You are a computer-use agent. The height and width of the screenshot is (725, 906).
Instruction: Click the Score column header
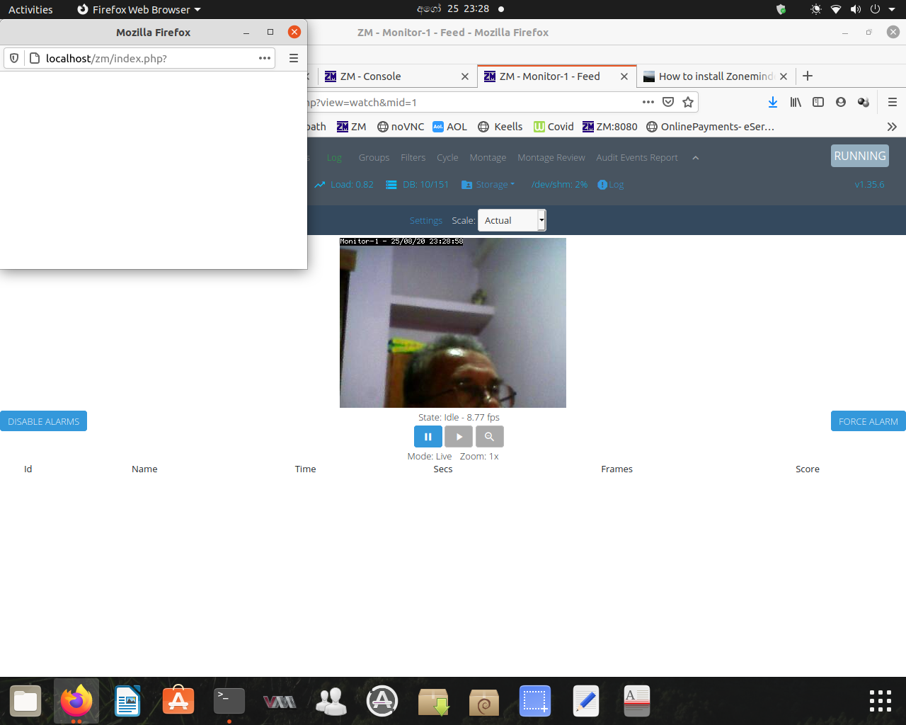808,469
